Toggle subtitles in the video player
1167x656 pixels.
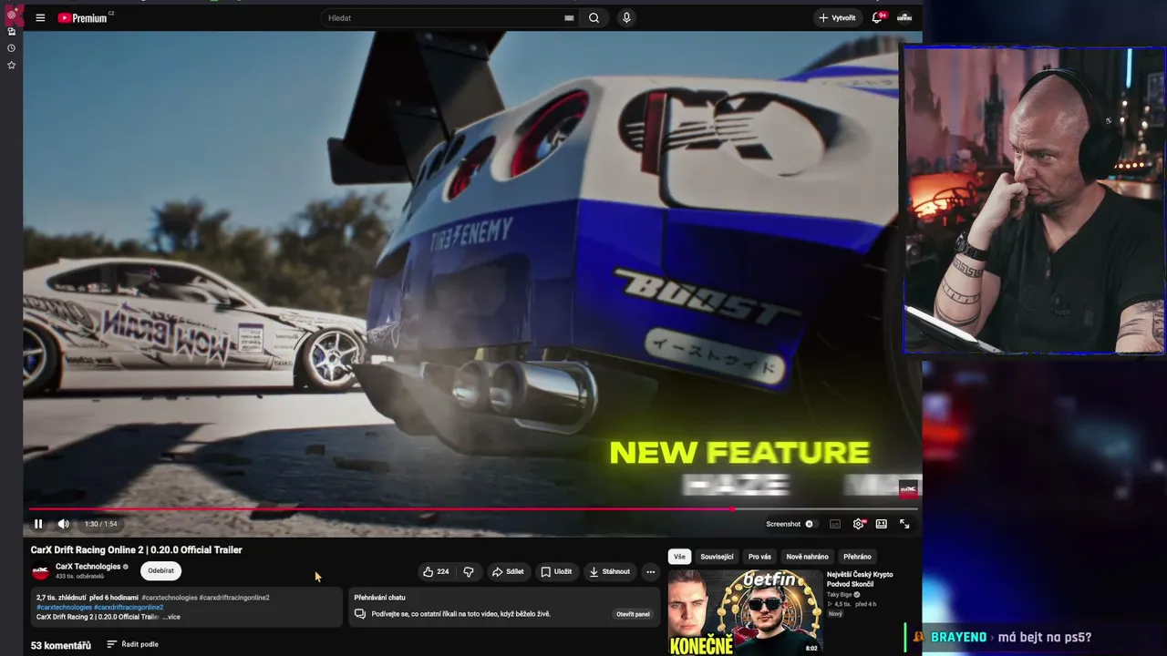[x=835, y=524]
